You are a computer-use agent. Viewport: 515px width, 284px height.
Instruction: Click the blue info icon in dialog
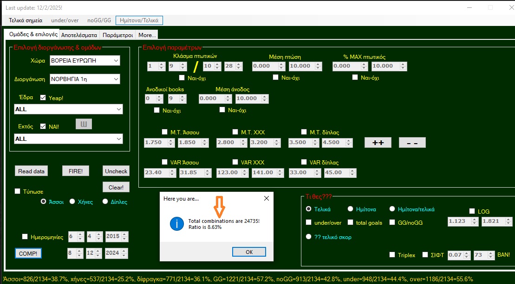(x=176, y=224)
